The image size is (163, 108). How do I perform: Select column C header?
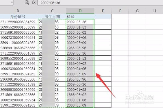point(52,11)
